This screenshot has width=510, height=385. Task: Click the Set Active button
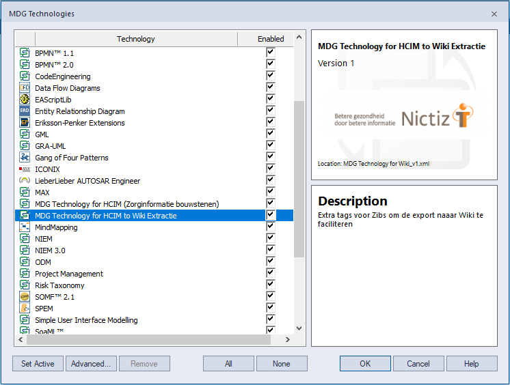tap(38, 364)
